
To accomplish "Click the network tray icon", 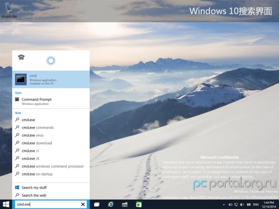I will coord(236,205).
